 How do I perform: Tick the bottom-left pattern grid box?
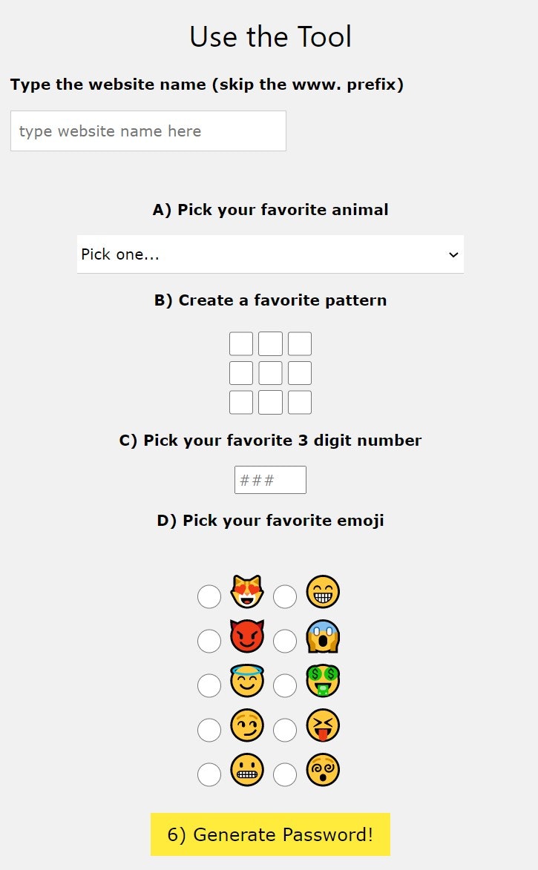241,402
